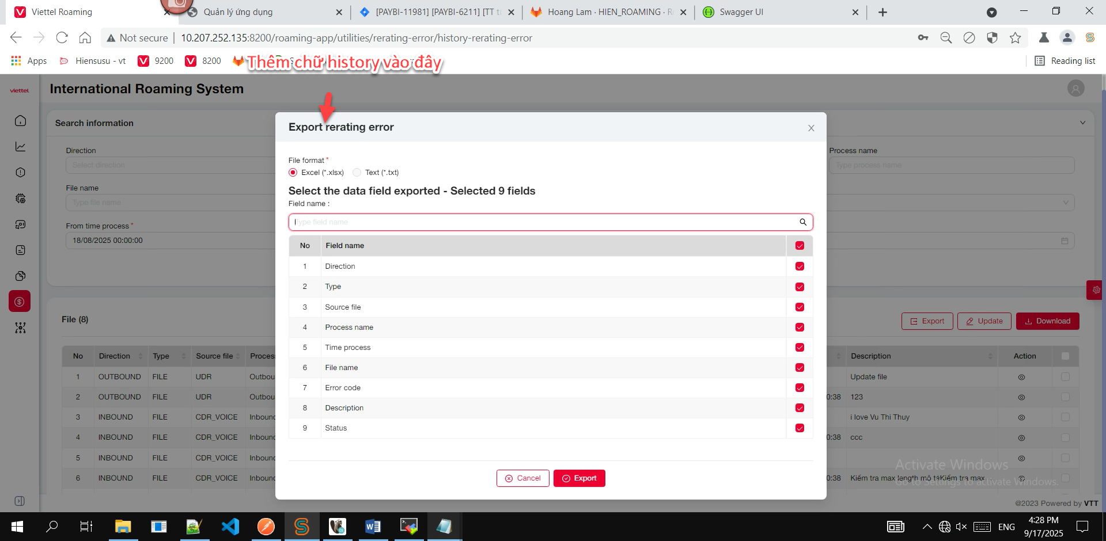The image size is (1106, 541).
Task: Bookmark this page with star icon
Action: point(1015,38)
